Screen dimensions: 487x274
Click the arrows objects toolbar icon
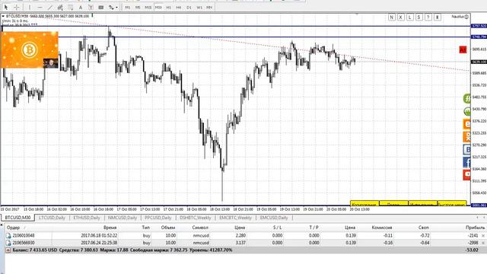click(111, 7)
